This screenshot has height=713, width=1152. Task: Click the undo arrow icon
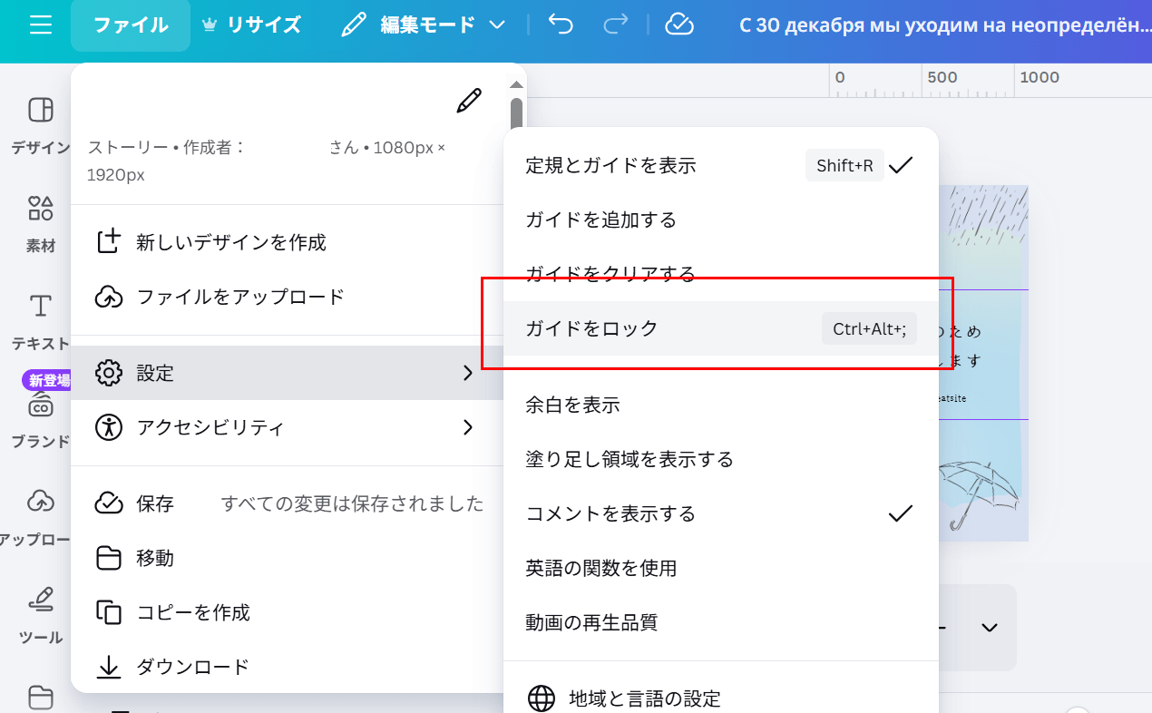click(x=561, y=24)
